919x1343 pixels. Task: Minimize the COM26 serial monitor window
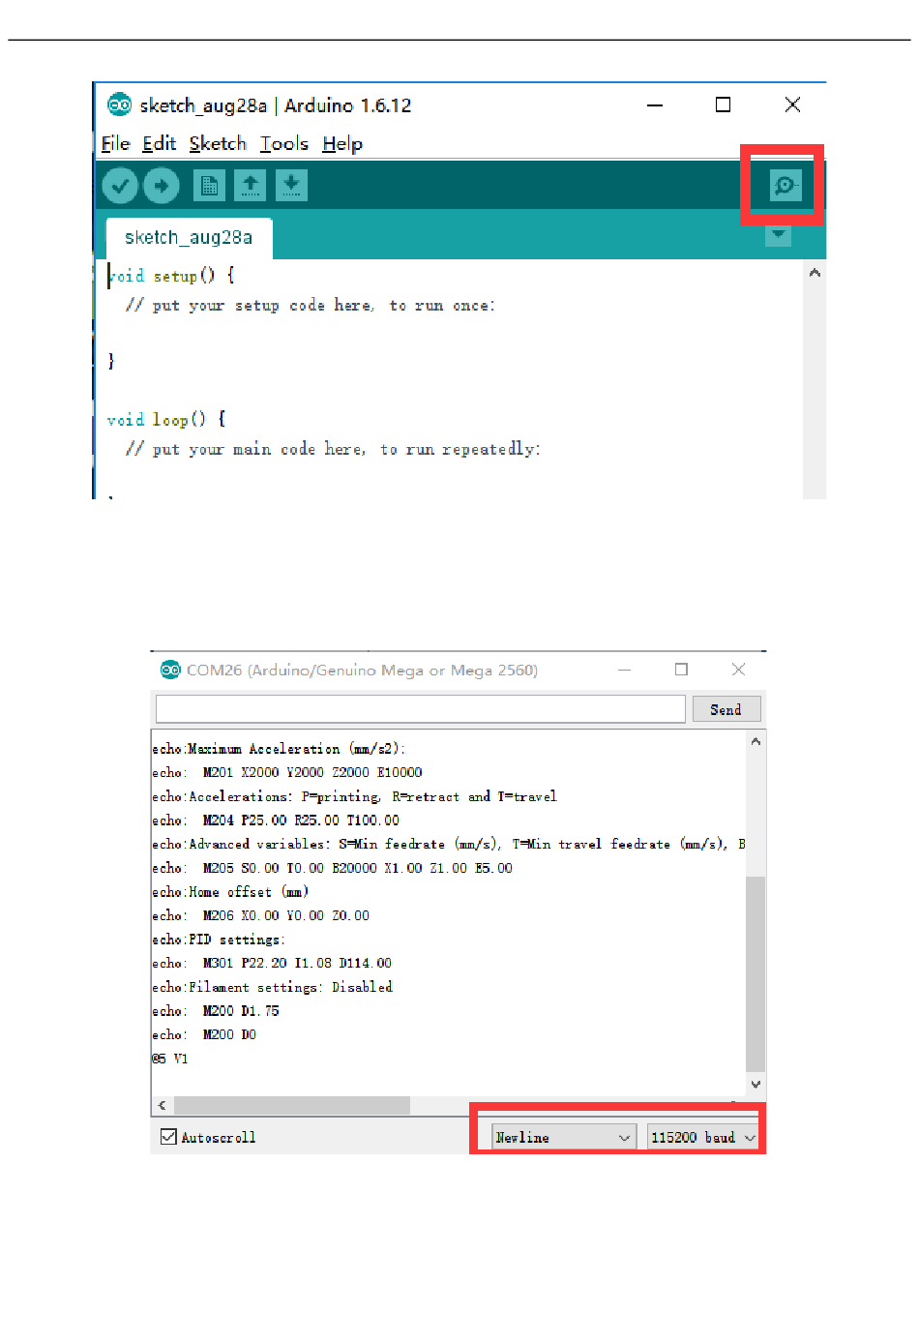[x=625, y=670]
